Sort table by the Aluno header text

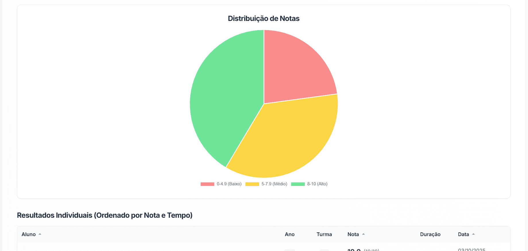pos(29,234)
